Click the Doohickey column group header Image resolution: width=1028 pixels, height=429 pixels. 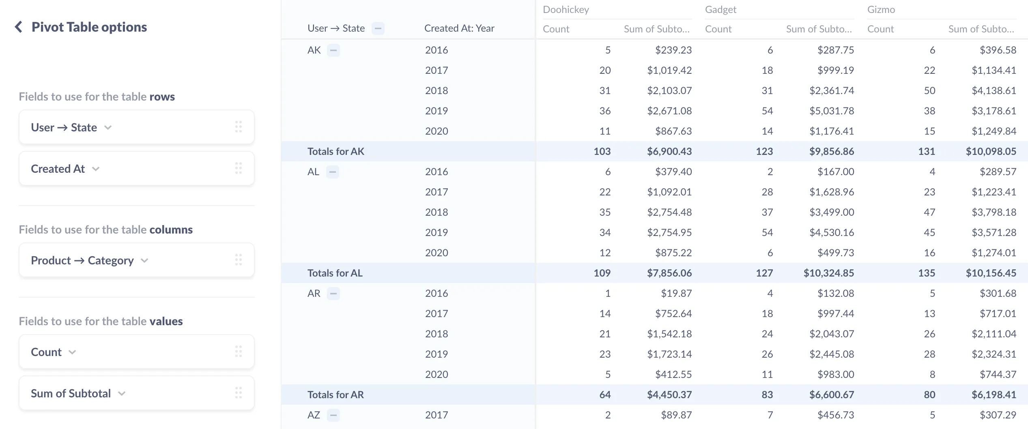566,9
